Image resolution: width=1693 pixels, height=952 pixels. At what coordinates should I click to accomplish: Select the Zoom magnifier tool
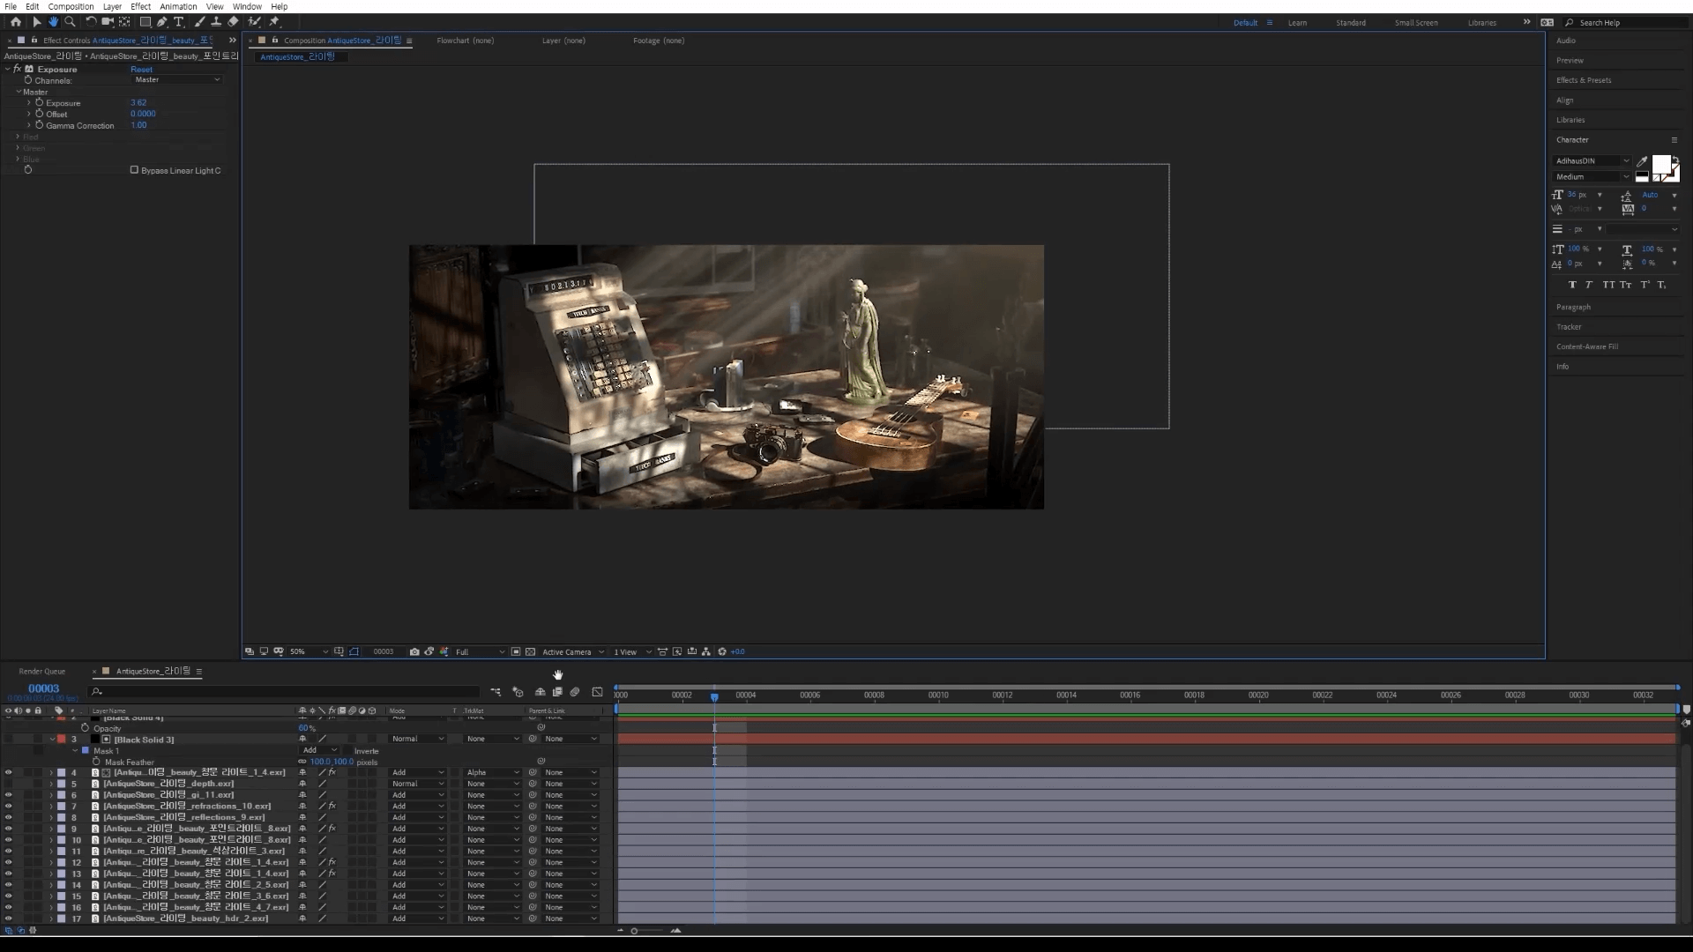70,22
